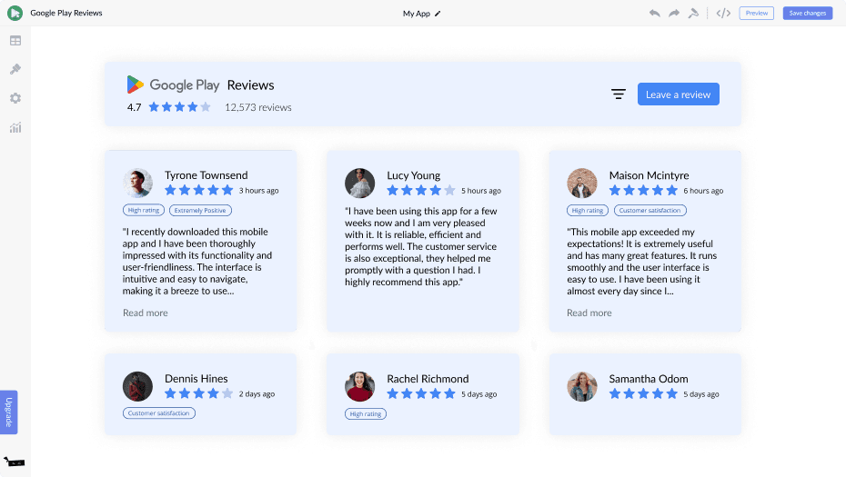The height and width of the screenshot is (477, 846).
Task: Click the '6 hours ago' timestamp
Action: pos(703,190)
